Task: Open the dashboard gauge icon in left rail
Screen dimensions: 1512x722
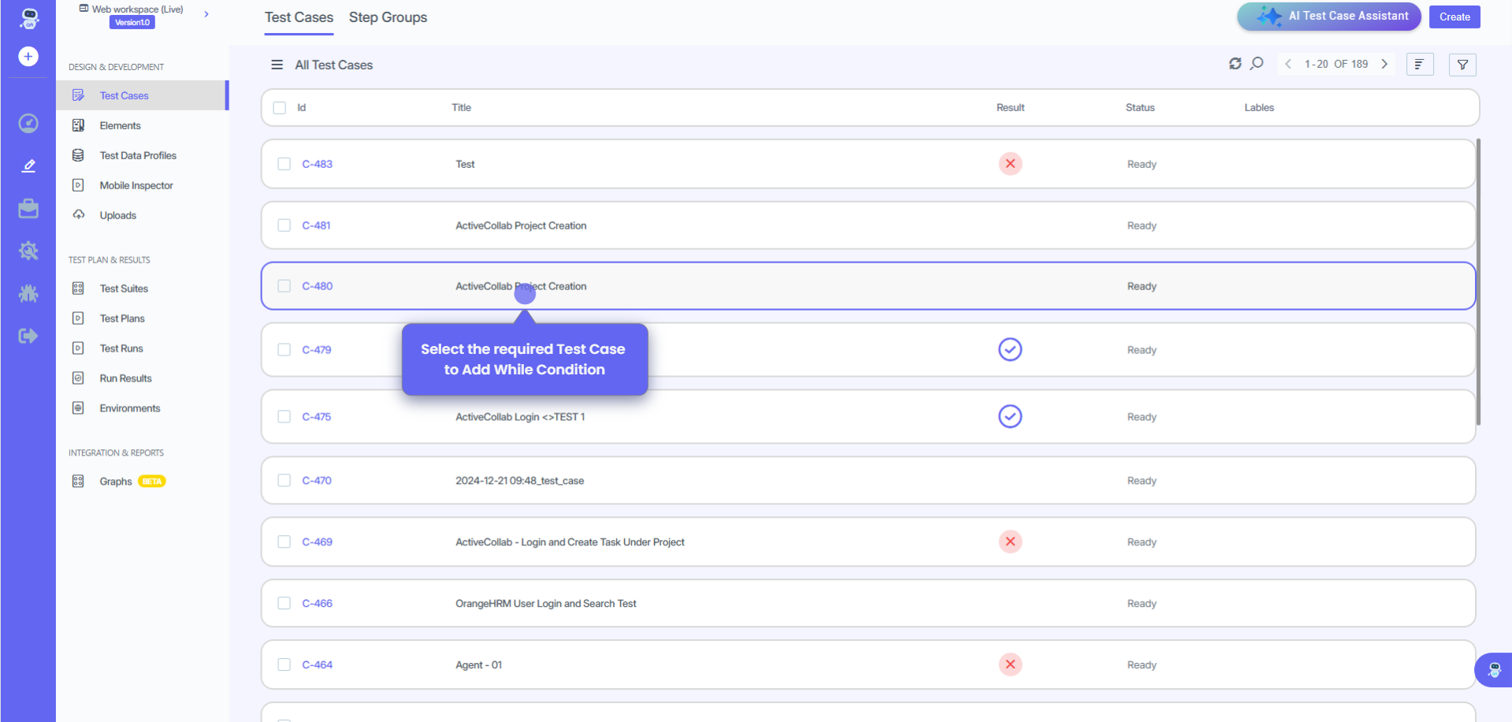Action: (28, 123)
